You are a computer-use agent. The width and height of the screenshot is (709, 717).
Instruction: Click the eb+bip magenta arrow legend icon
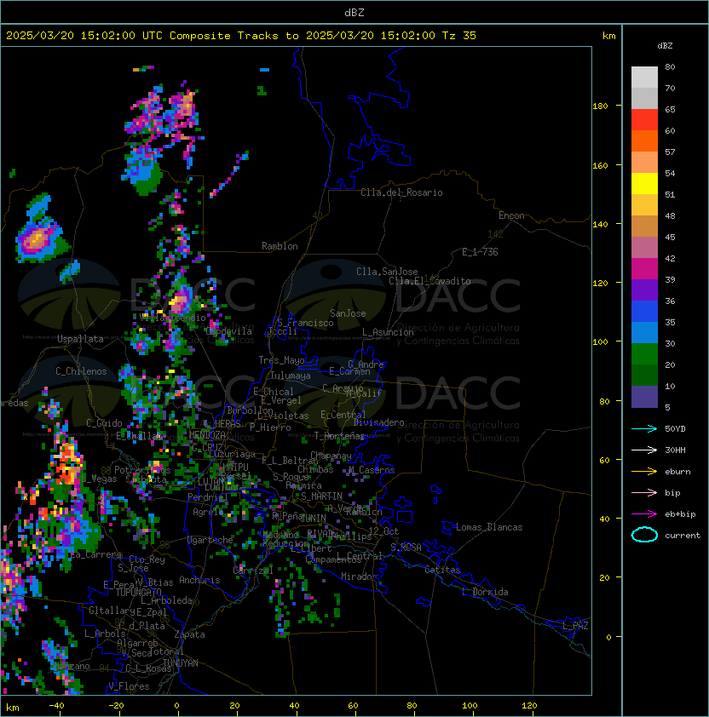[x=644, y=514]
